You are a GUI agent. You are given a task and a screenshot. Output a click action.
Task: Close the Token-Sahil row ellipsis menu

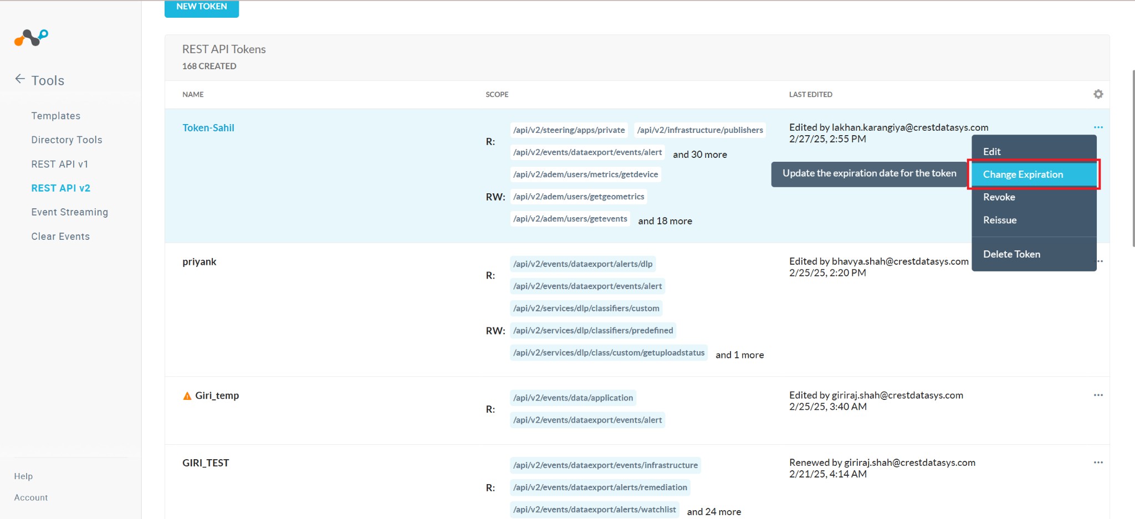1098,127
